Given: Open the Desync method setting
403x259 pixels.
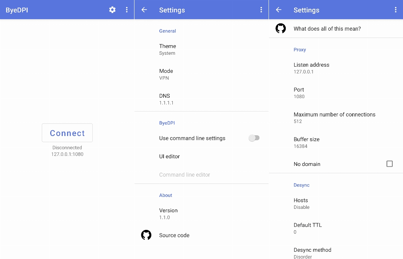Looking at the screenshot, I should tap(336, 253).
